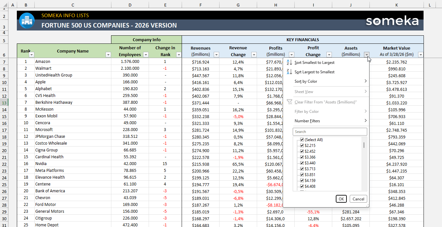The width and height of the screenshot is (442, 227).
Task: Click the Sort Smallest to Largest icon
Action: coord(289,63)
